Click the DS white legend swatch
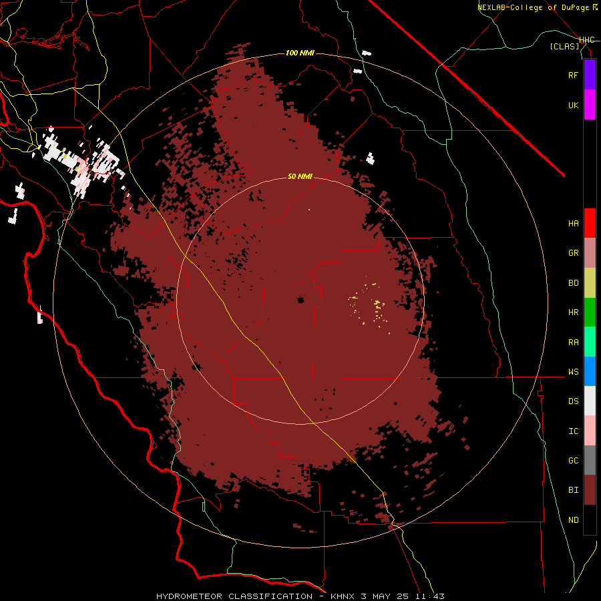 590,401
